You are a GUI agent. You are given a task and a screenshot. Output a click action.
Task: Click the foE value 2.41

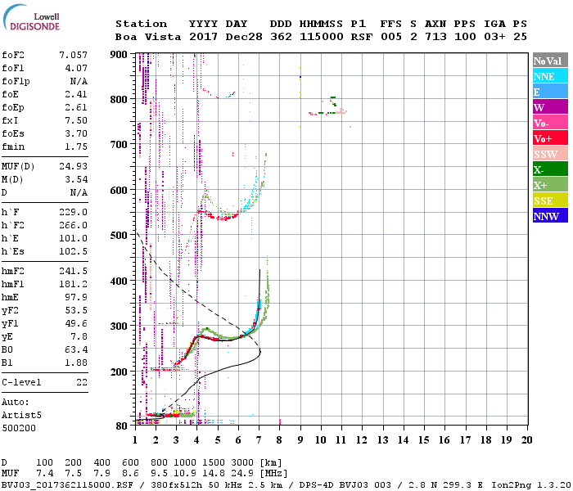tap(76, 94)
